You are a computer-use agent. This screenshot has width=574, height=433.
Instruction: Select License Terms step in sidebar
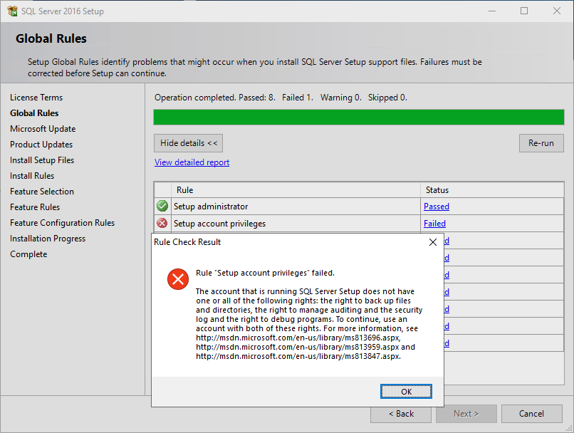(36, 98)
